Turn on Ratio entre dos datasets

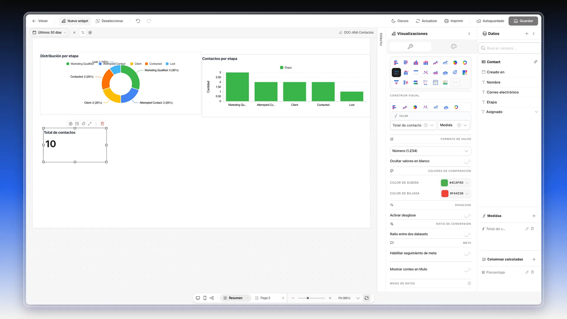[x=467, y=234]
